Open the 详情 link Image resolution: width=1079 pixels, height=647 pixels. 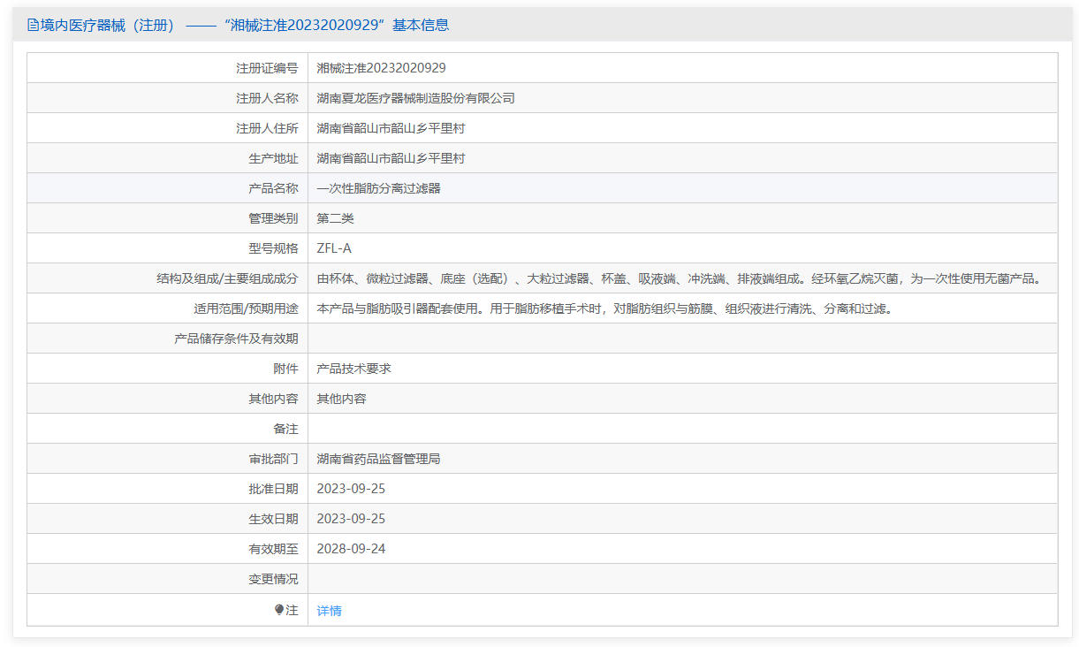[330, 610]
